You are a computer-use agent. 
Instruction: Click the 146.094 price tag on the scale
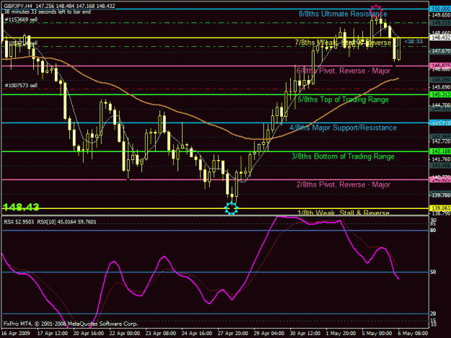point(440,79)
